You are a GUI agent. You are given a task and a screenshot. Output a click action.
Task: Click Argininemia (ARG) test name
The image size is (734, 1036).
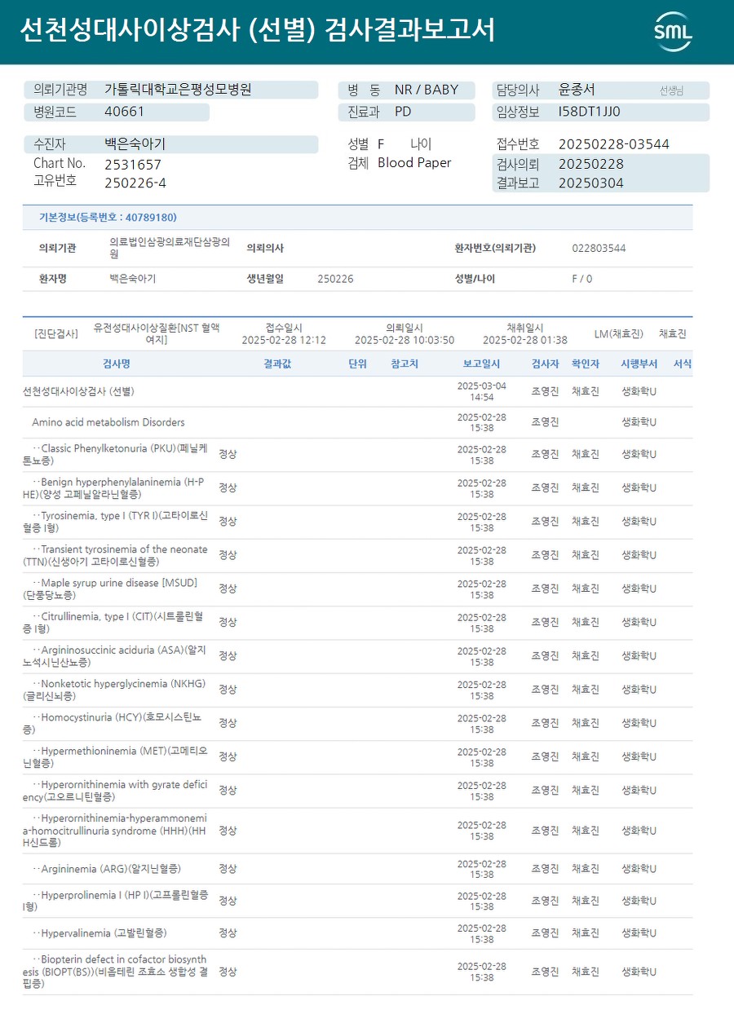click(107, 869)
